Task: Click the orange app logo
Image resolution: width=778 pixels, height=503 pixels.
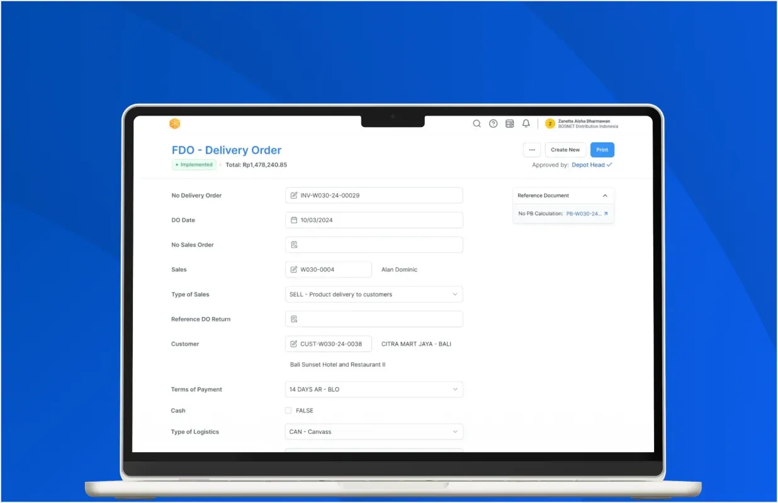Action: (x=175, y=124)
